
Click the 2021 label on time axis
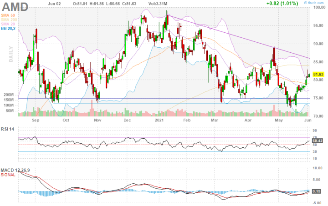(159, 120)
